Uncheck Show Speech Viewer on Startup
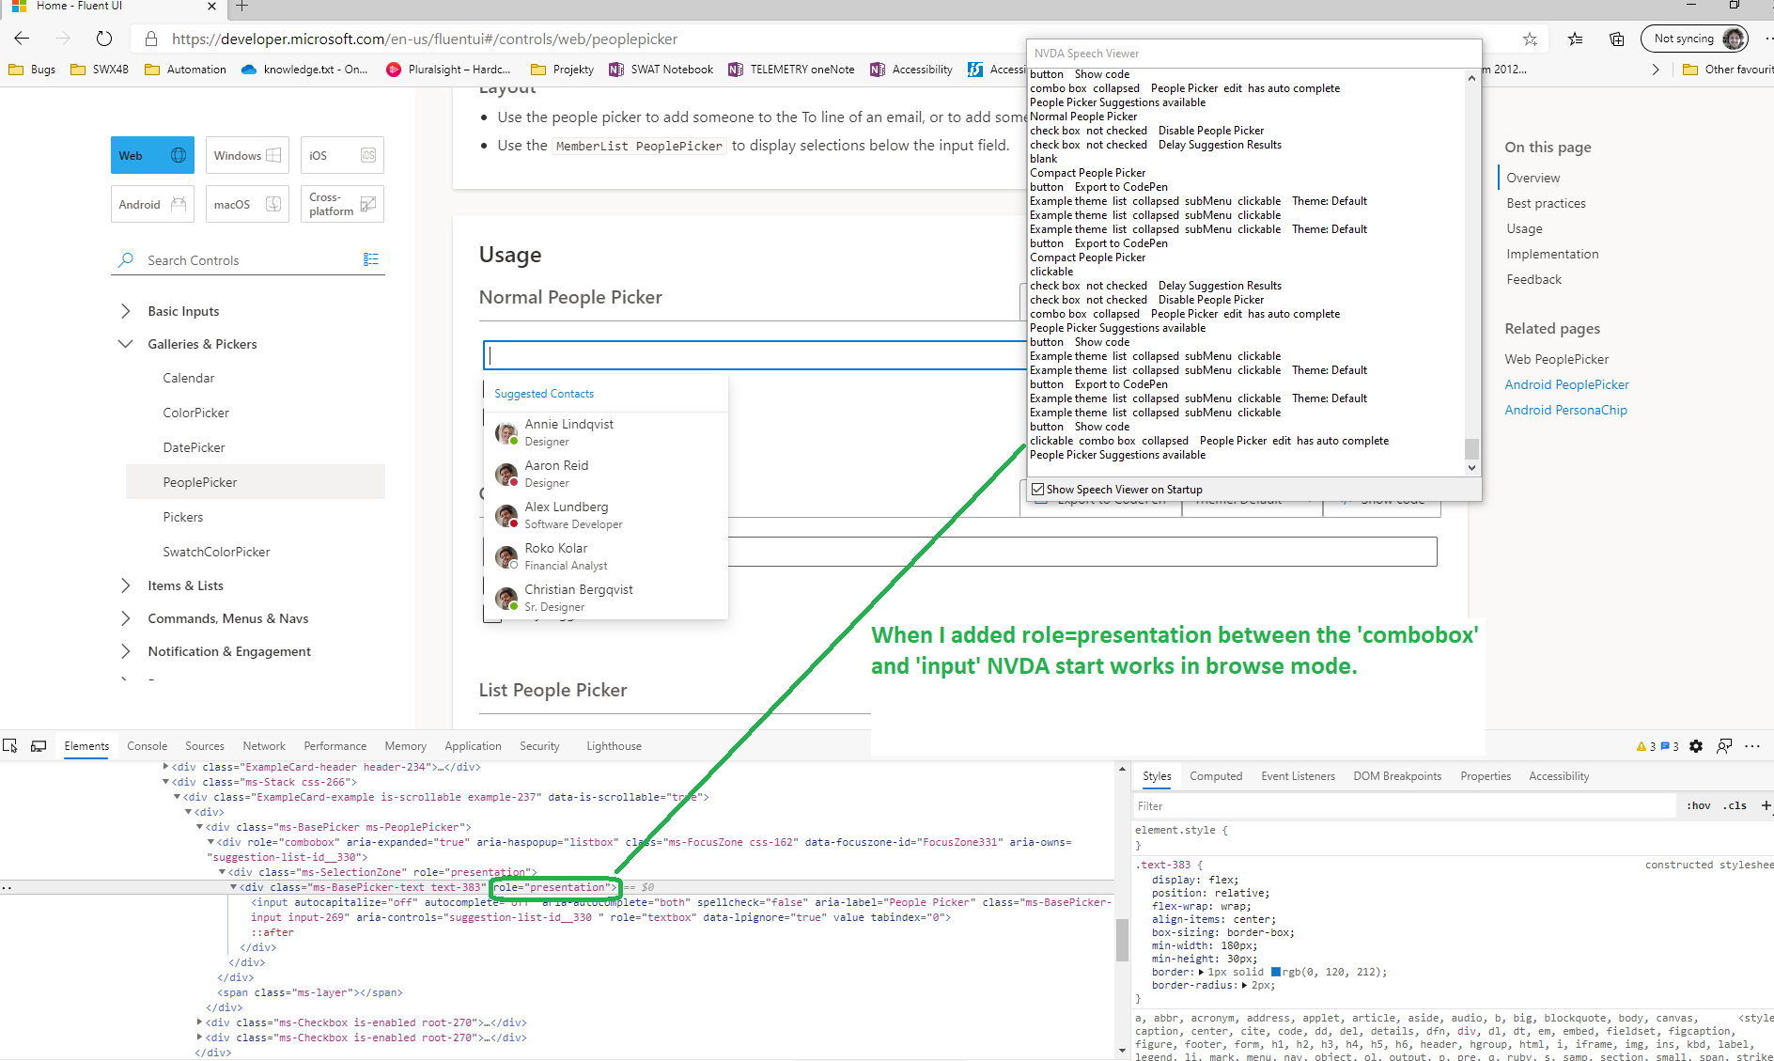Screen dimensions: 1774x1061 pos(1036,489)
